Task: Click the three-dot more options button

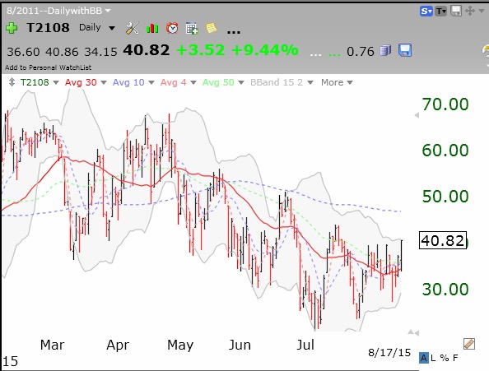Action: 234,31
